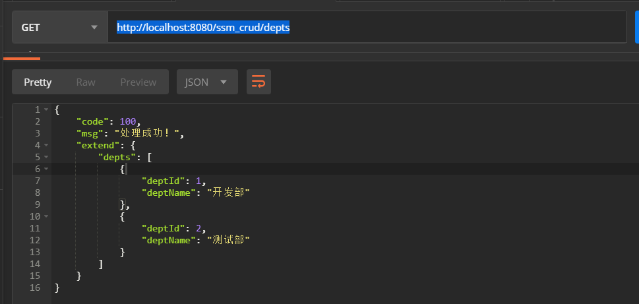Image resolution: width=639 pixels, height=304 pixels.
Task: Click the "deptName" key on line 8
Action: [169, 193]
